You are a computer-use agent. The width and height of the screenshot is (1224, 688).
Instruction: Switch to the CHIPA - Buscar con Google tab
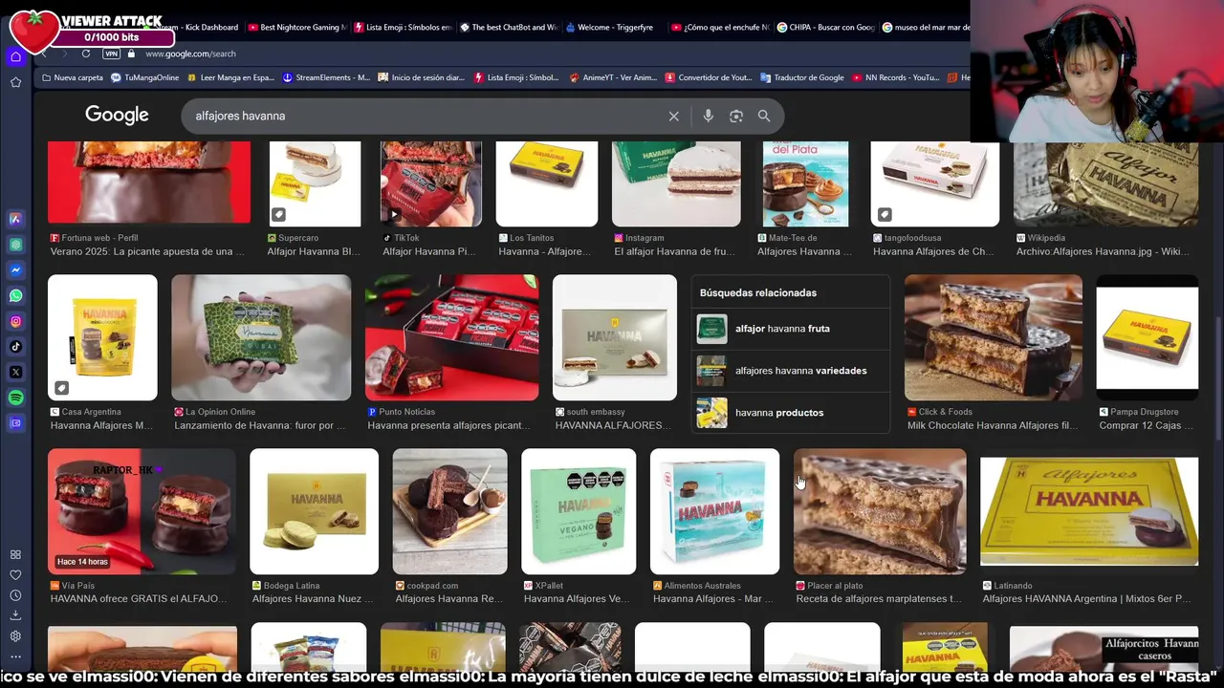[825, 27]
